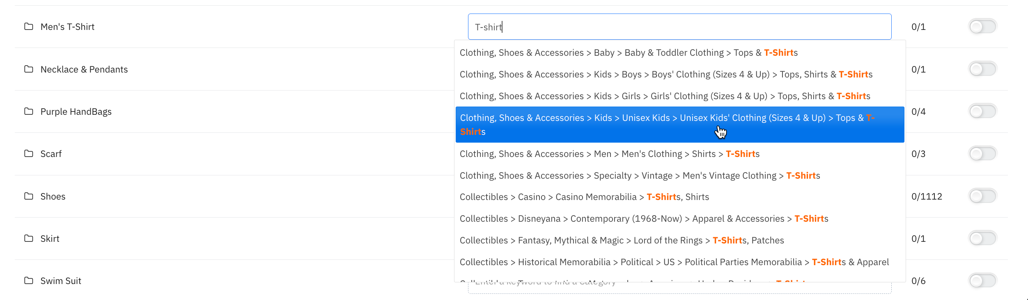Click the folder icon beside Scarf
This screenshot has width=1028, height=300.
coord(29,154)
